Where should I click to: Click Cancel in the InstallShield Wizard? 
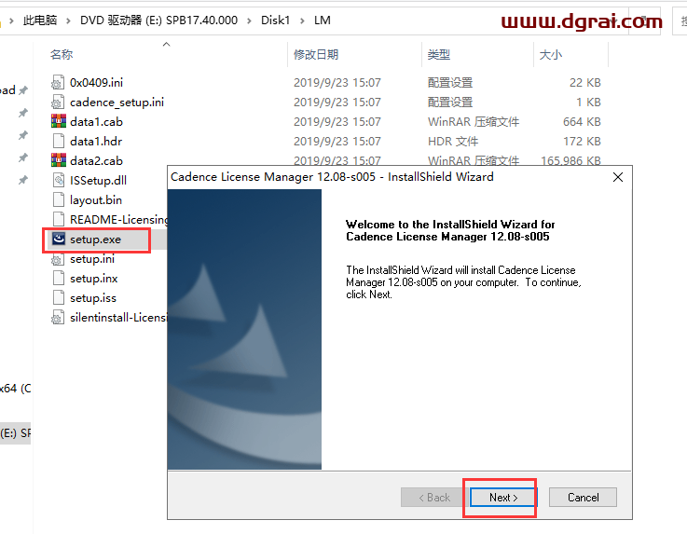coord(583,498)
